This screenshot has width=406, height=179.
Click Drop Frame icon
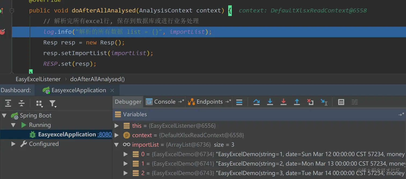point(310,102)
